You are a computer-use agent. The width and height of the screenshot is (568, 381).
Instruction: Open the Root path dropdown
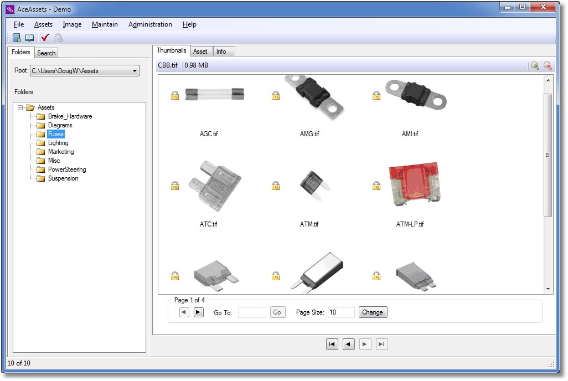pos(135,71)
